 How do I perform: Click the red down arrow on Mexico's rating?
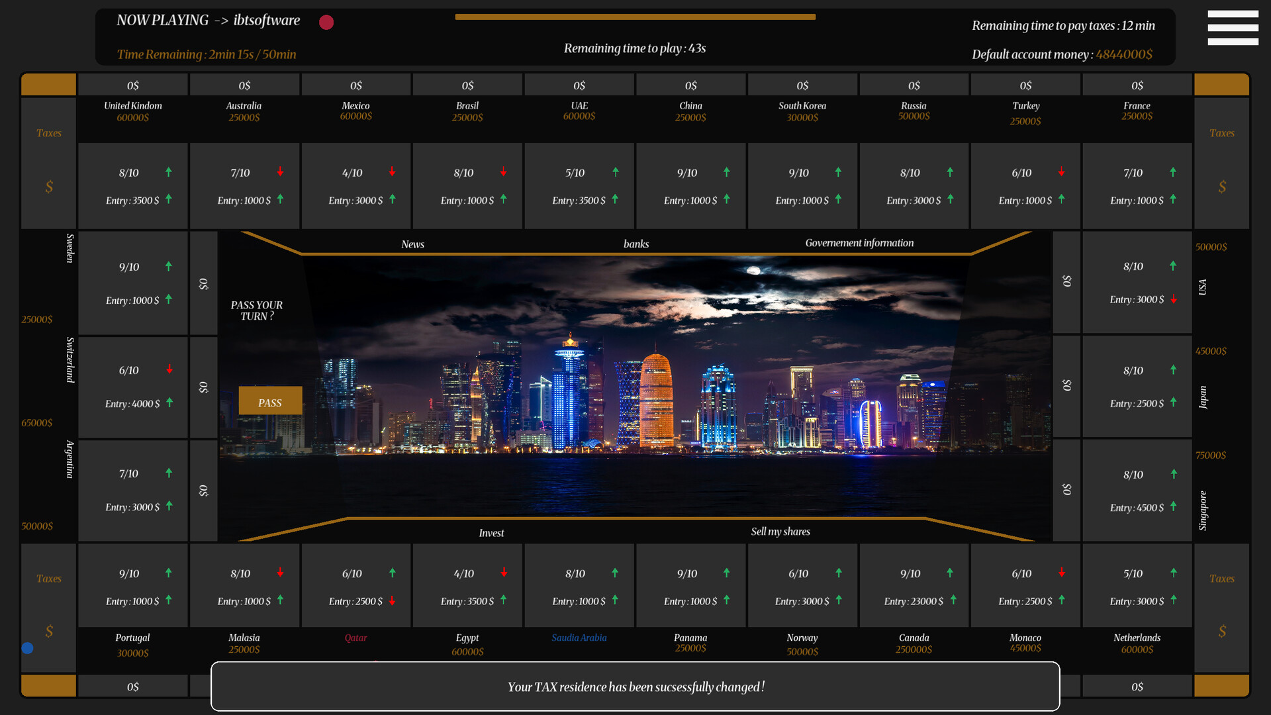click(x=393, y=172)
